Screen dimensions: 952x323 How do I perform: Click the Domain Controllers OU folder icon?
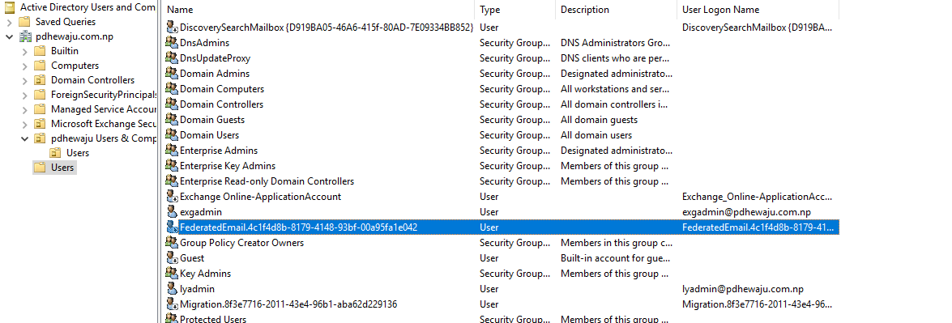40,80
